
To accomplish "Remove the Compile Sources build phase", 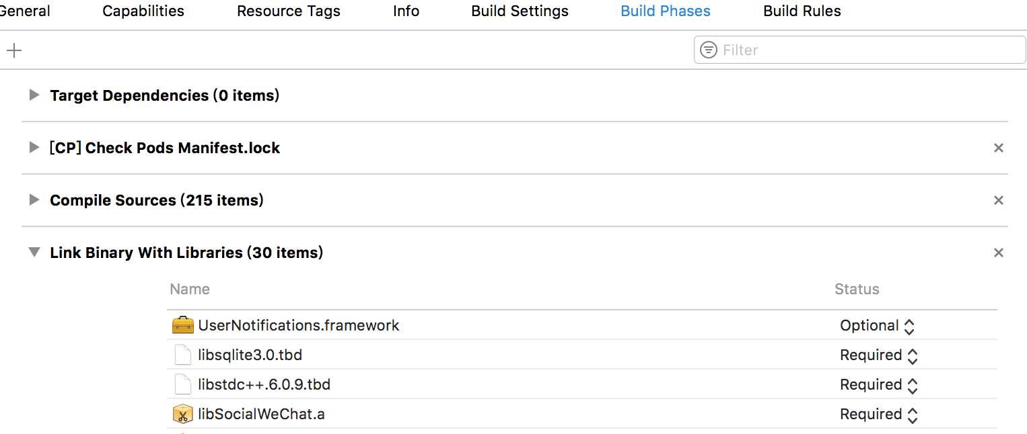I will tap(999, 200).
